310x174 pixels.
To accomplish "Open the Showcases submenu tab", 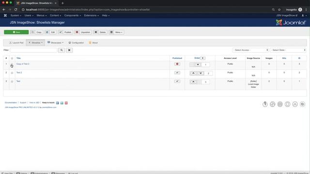I will pyautogui.click(x=56, y=43).
